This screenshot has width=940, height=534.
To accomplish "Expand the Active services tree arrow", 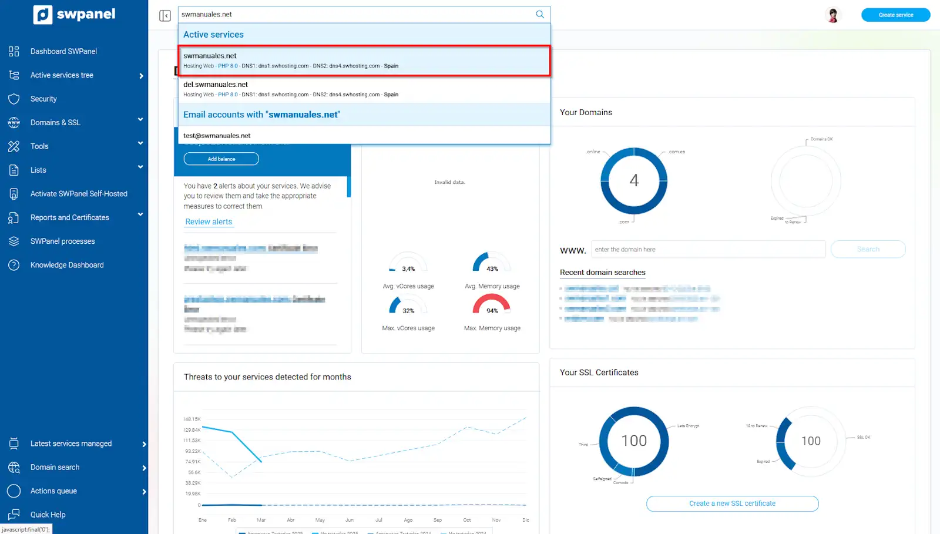I will click(142, 76).
